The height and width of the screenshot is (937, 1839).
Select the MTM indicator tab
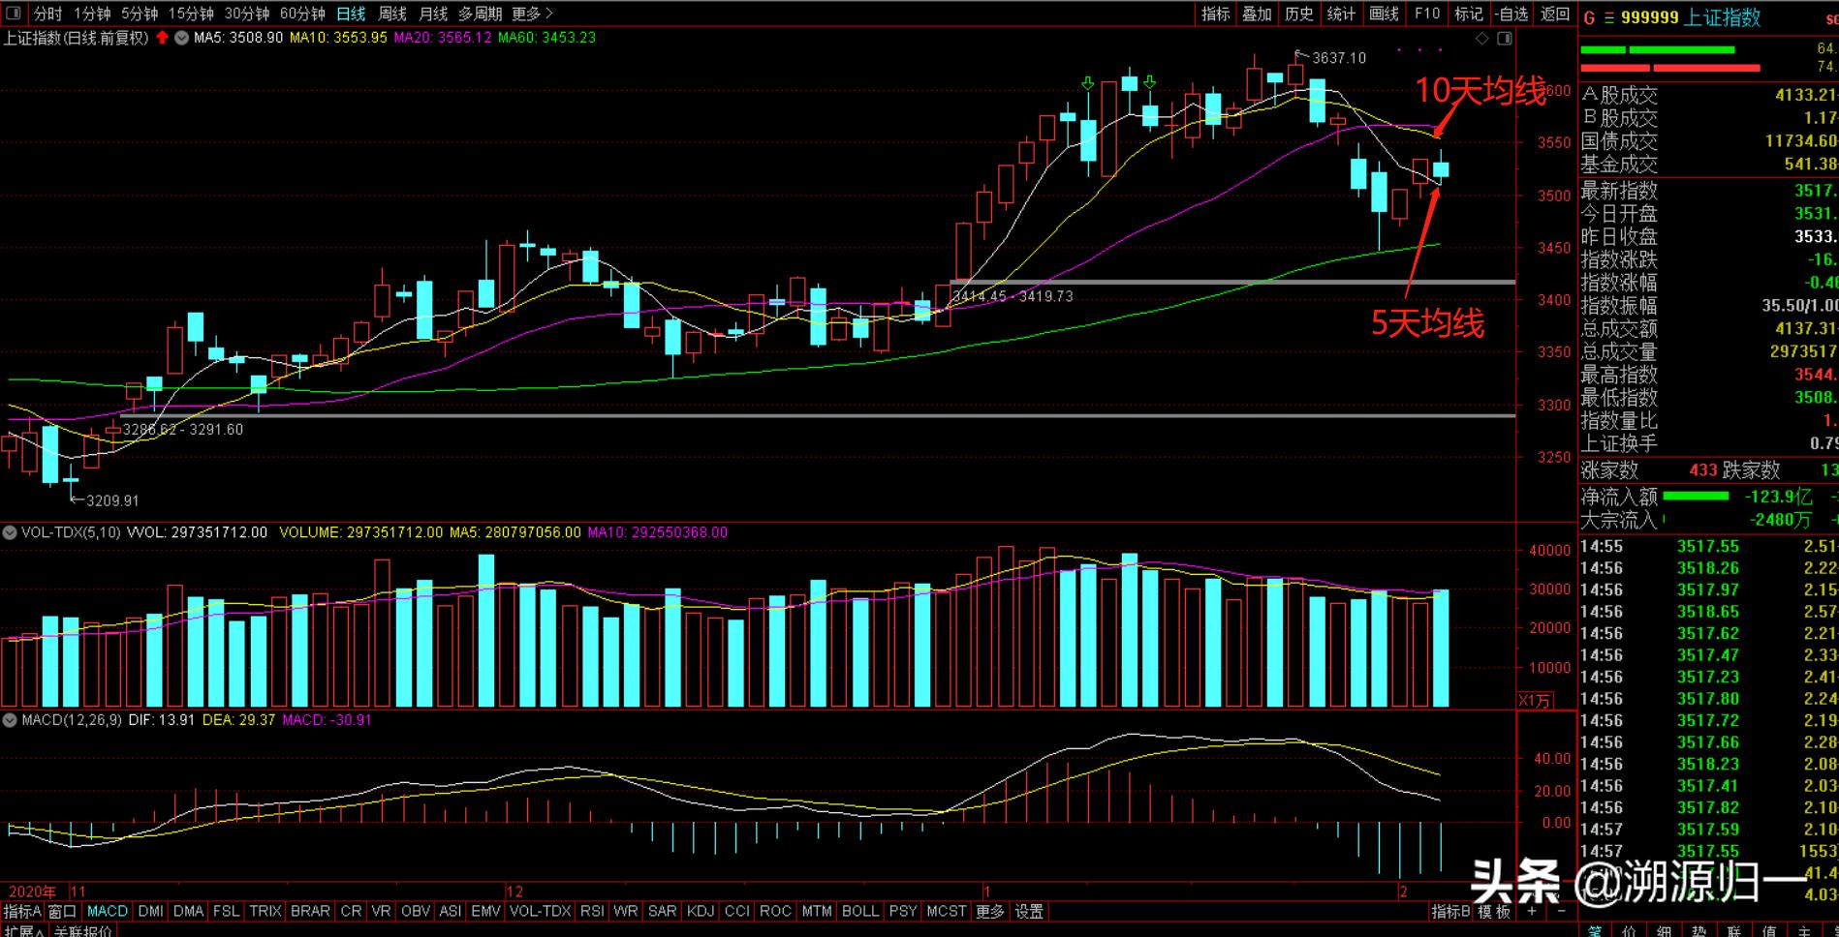click(x=817, y=912)
